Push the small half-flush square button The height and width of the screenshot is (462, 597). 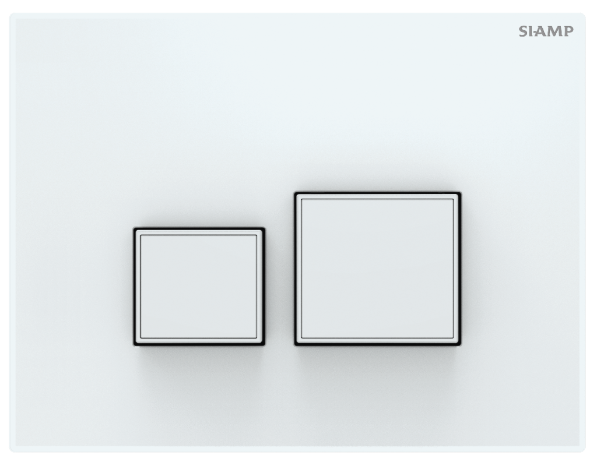199,287
